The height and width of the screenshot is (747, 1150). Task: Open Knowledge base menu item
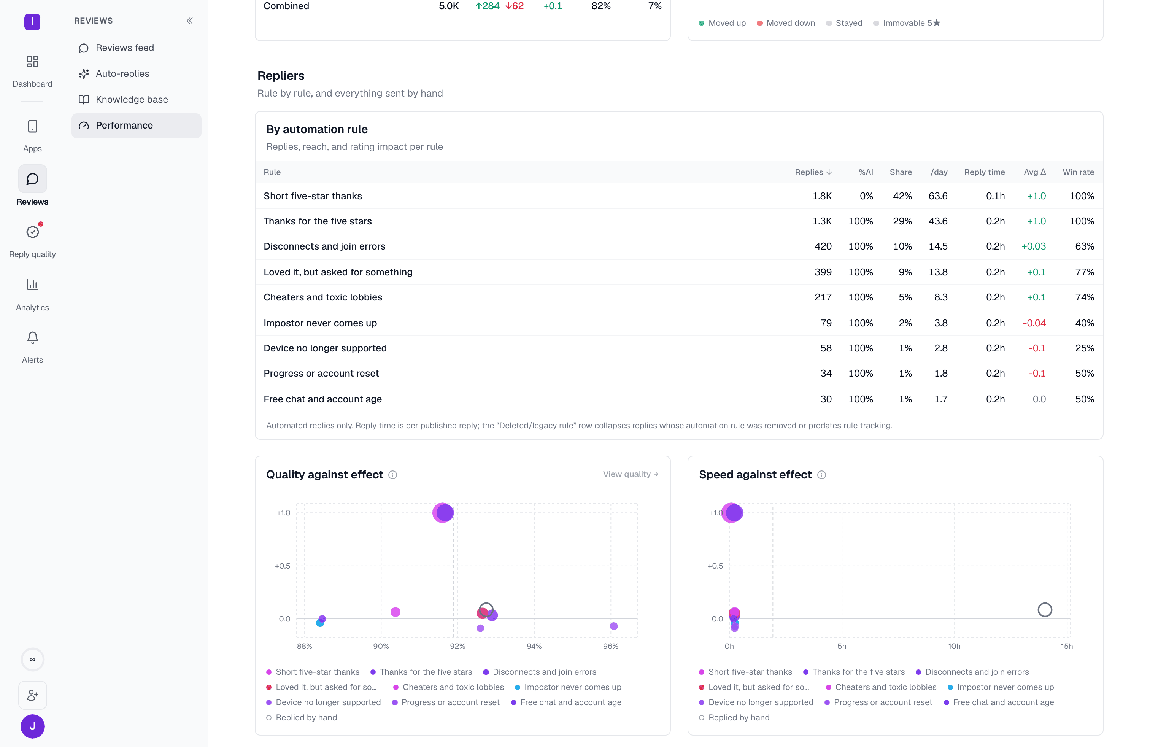tap(136, 100)
